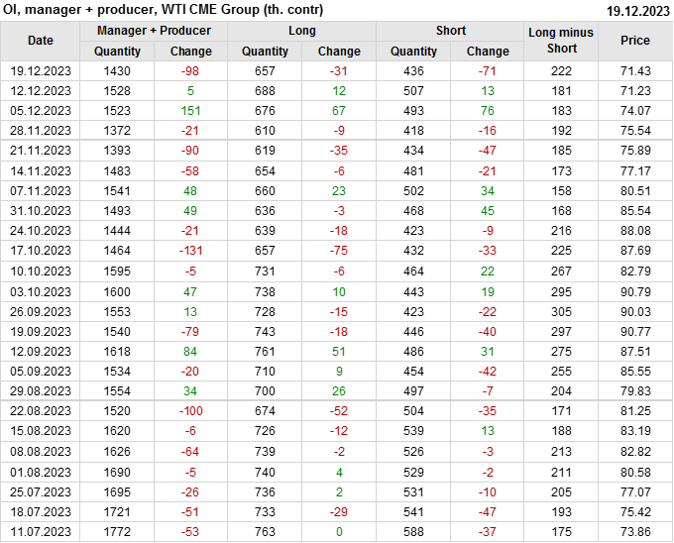Click the Manager + Producer quantity 1772
Image resolution: width=674 pixels, height=543 pixels.
(117, 532)
